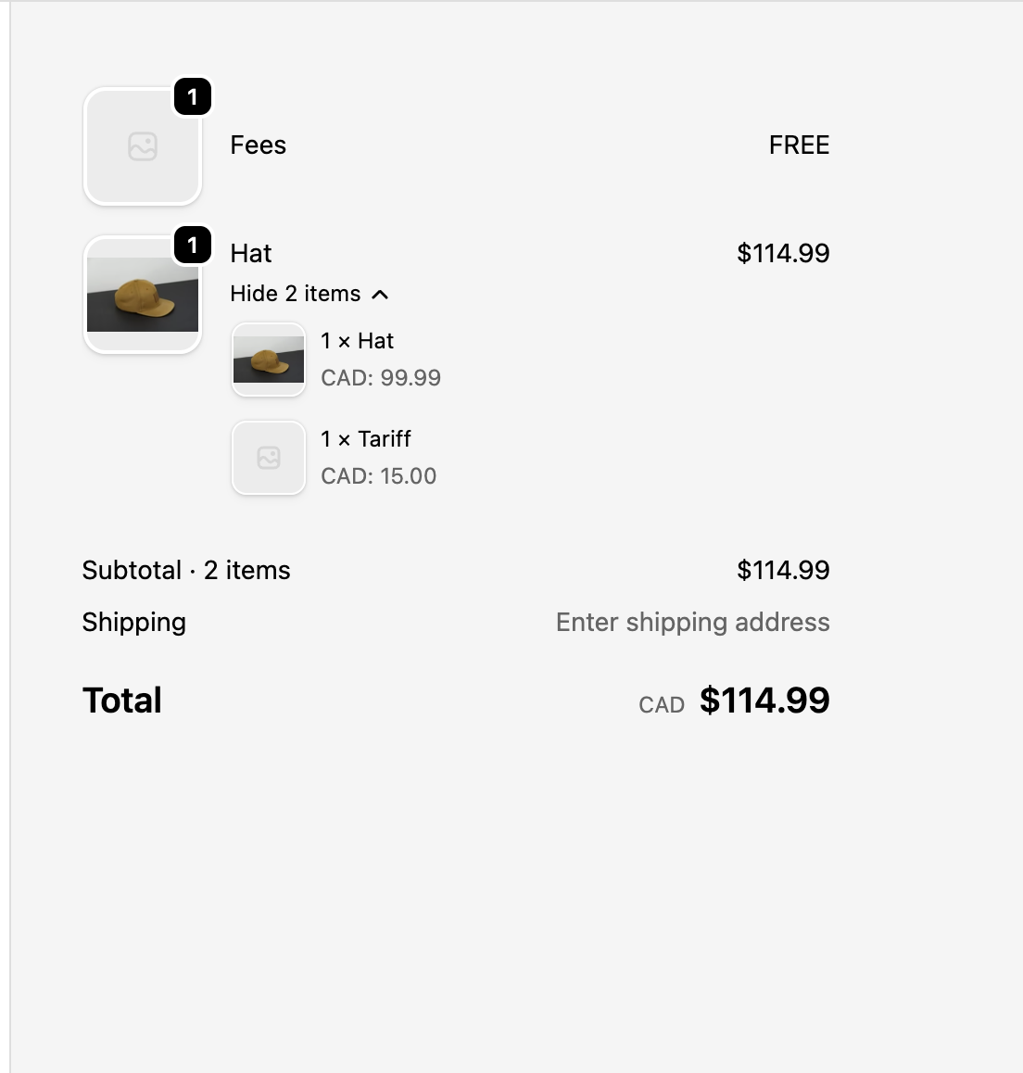Click the quantity badge on the Fees item

pos(193,96)
